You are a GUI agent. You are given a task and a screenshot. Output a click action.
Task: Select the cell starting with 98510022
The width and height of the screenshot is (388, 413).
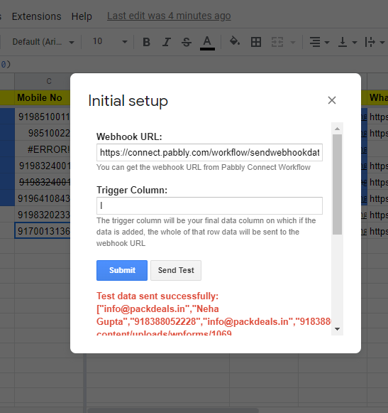[43, 133]
